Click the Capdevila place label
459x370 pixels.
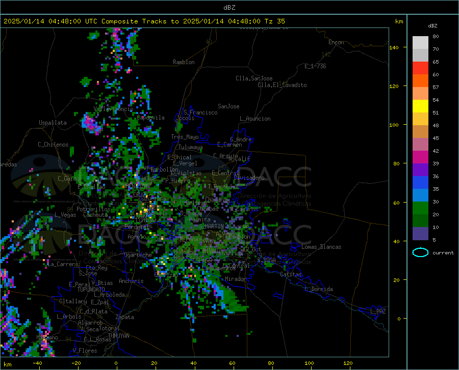point(150,118)
